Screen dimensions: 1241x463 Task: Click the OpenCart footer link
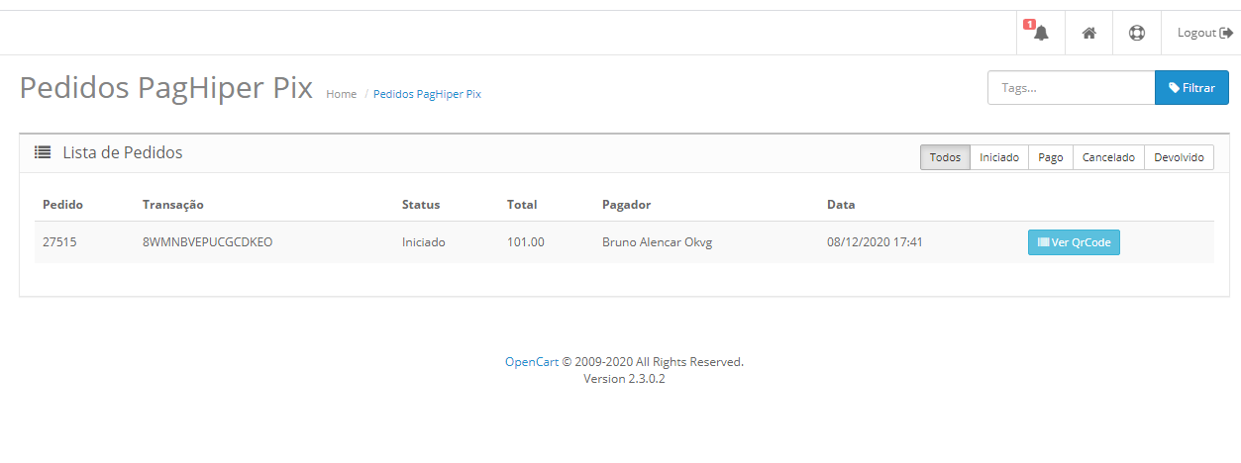532,362
